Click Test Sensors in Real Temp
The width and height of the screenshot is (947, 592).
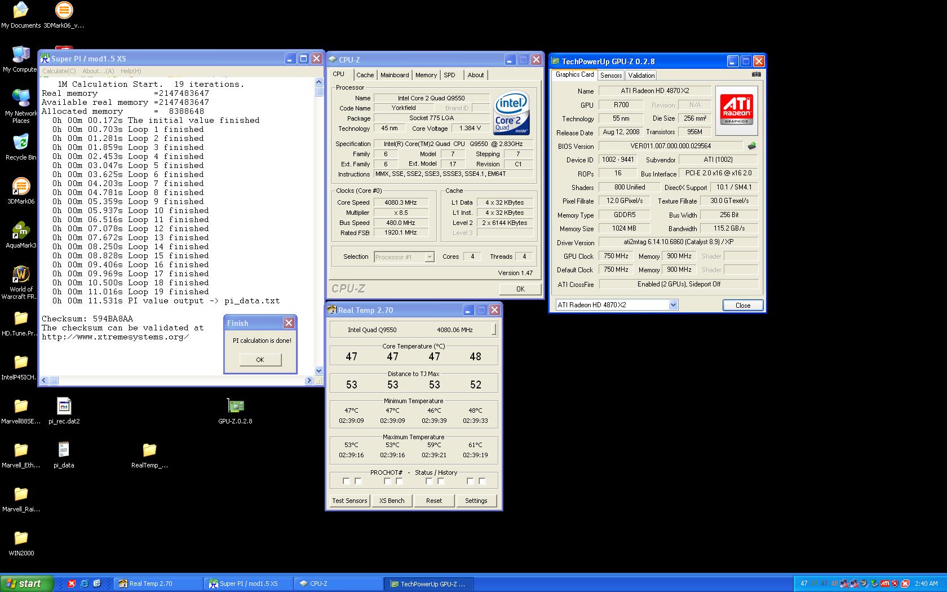pos(349,501)
